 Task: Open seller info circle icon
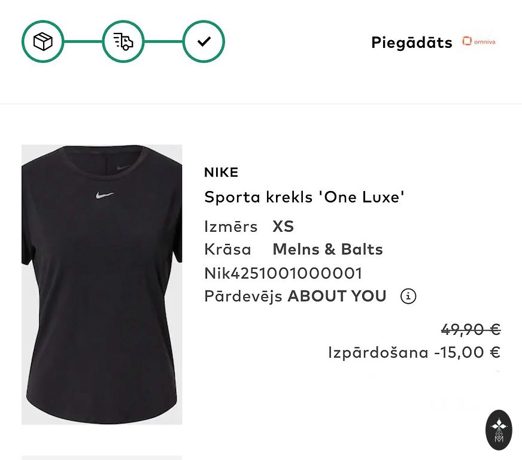click(x=408, y=296)
